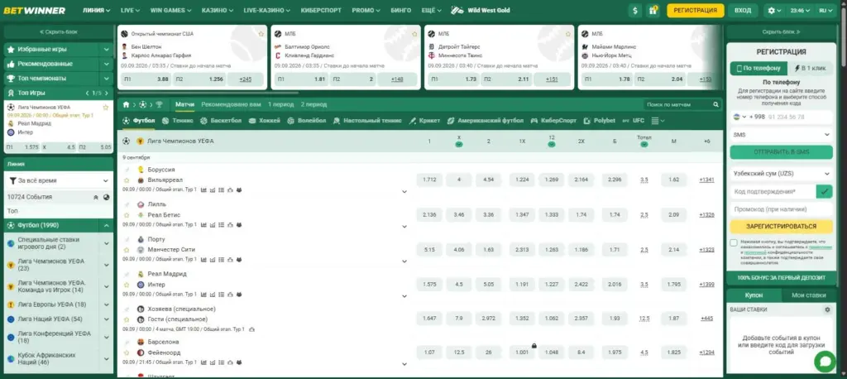
Task: Go to home icon in breadcrumb
Action: coord(126,105)
